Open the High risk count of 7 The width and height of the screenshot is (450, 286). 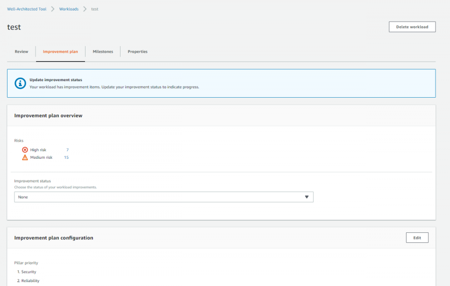click(x=67, y=150)
